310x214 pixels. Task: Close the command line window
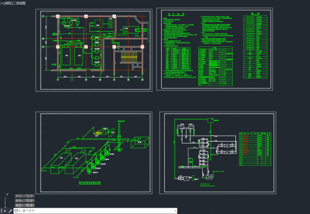pyautogui.click(x=5, y=211)
